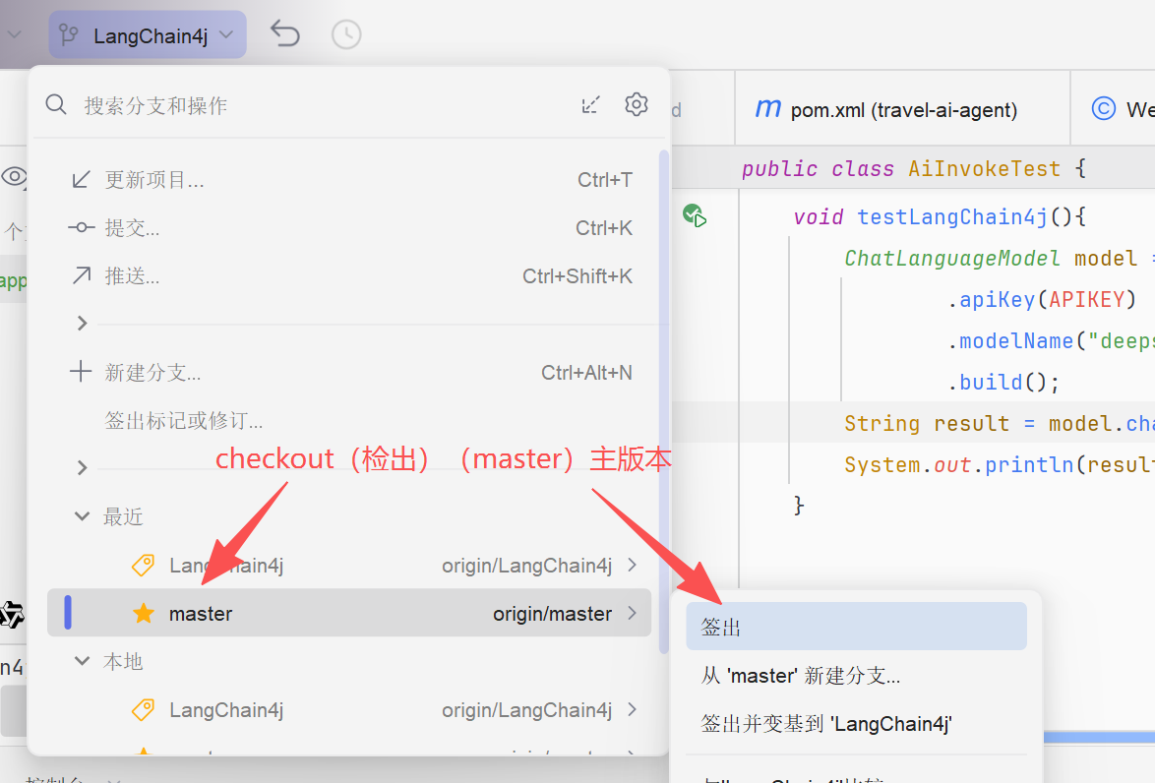Choose 签出并变基到 'LangChain4j'

856,724
